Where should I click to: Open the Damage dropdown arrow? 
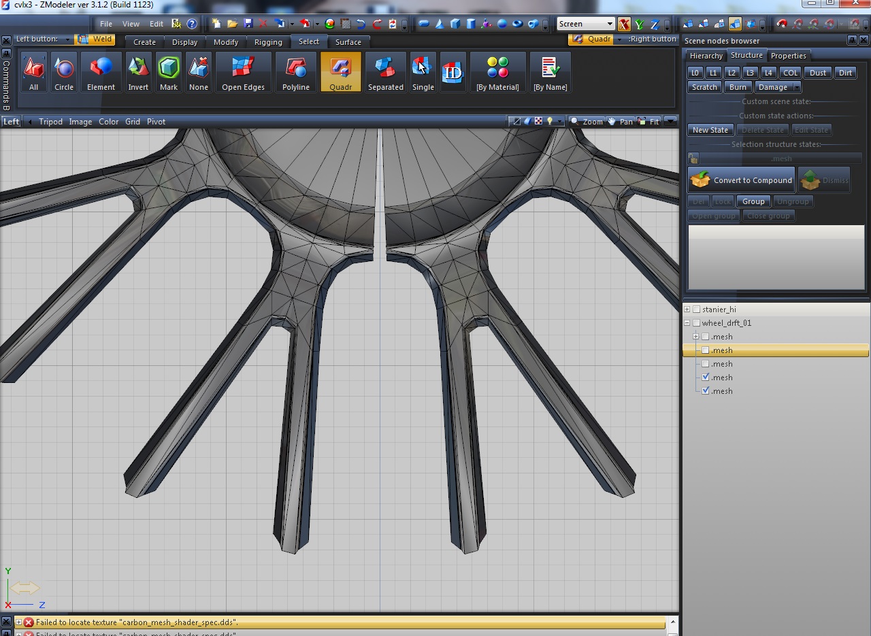796,87
